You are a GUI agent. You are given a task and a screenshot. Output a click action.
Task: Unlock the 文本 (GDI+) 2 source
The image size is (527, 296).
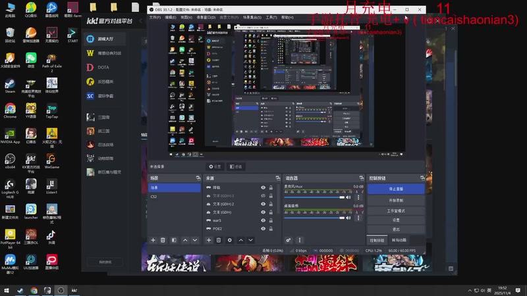click(x=271, y=204)
